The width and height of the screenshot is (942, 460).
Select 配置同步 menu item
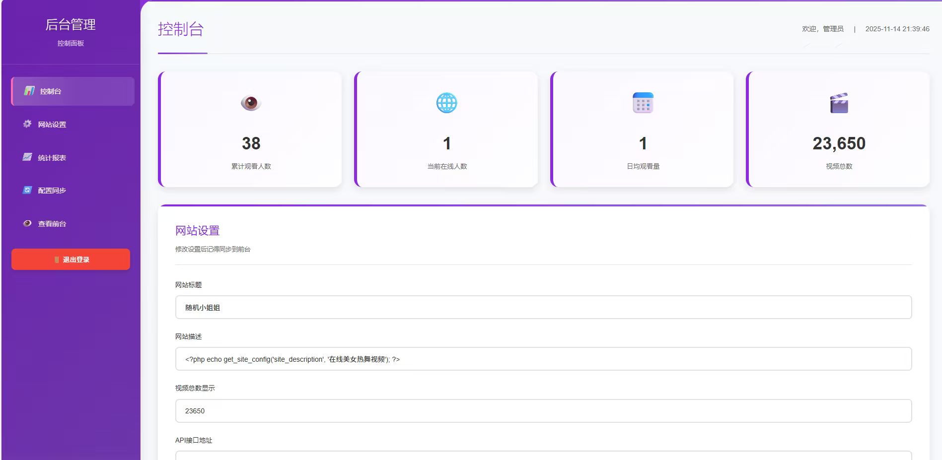[x=52, y=191]
